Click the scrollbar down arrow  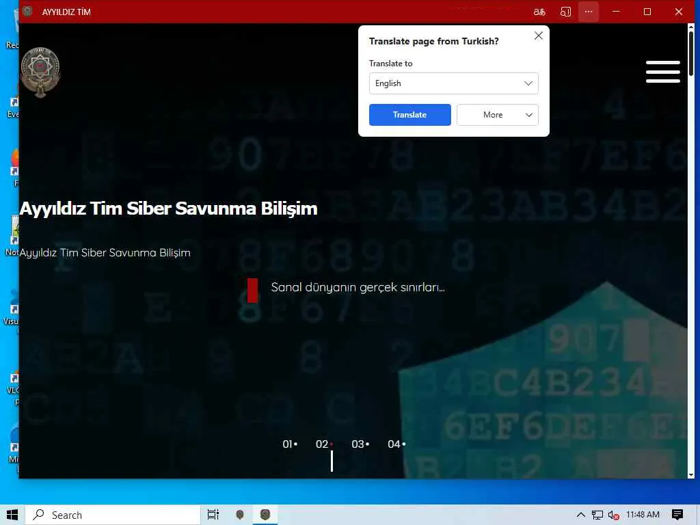tap(691, 475)
